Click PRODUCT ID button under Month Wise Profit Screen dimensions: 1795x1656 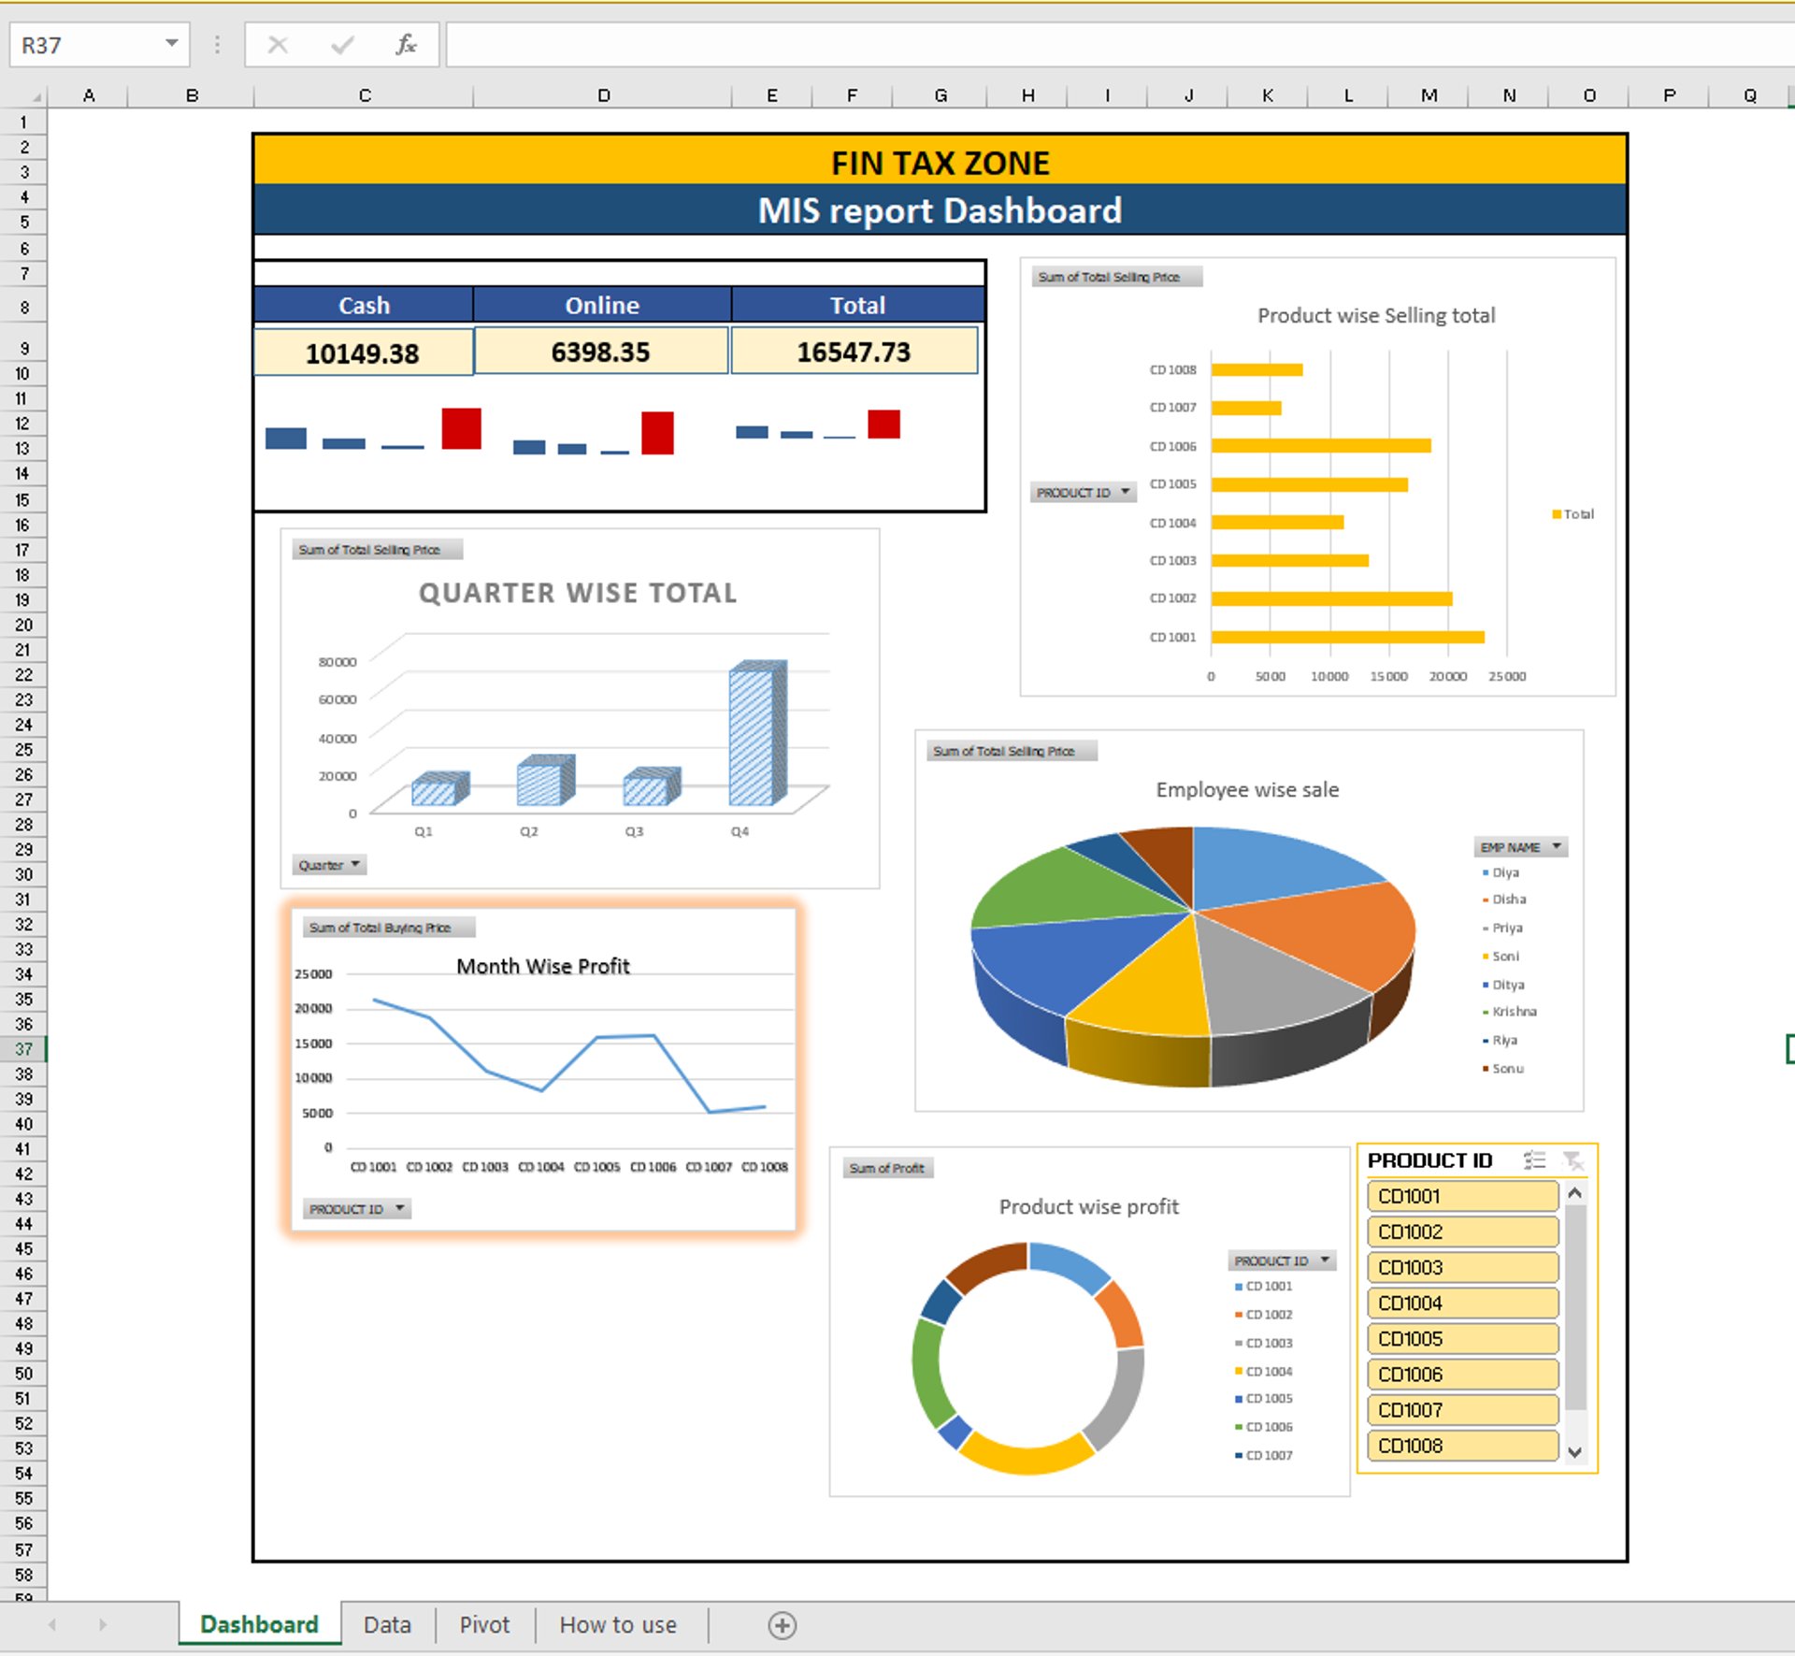[x=356, y=1209]
